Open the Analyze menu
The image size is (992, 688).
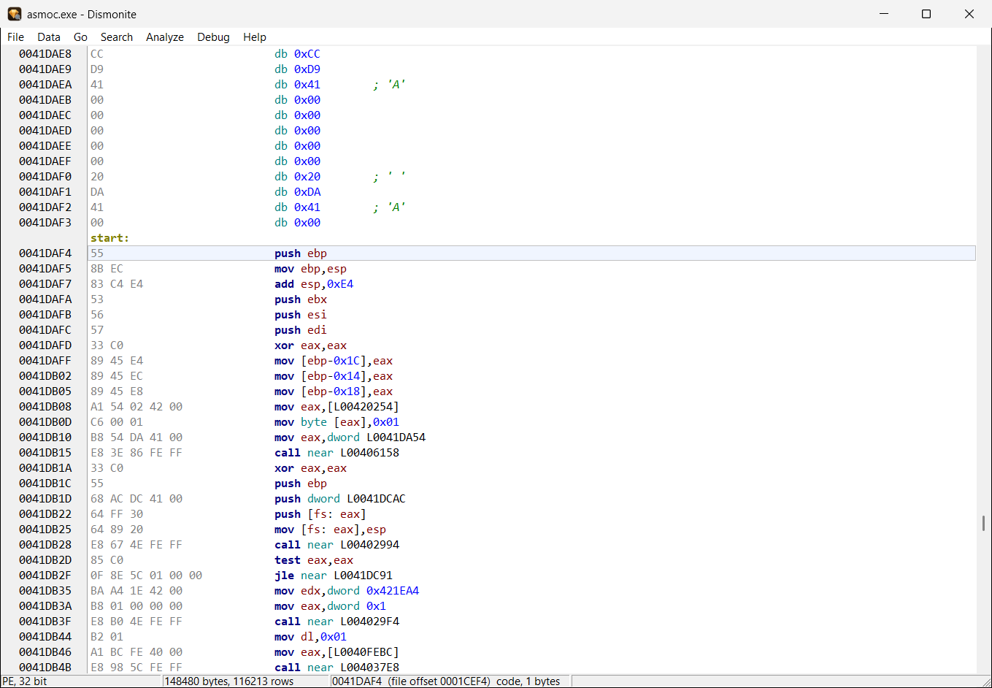pyautogui.click(x=165, y=37)
